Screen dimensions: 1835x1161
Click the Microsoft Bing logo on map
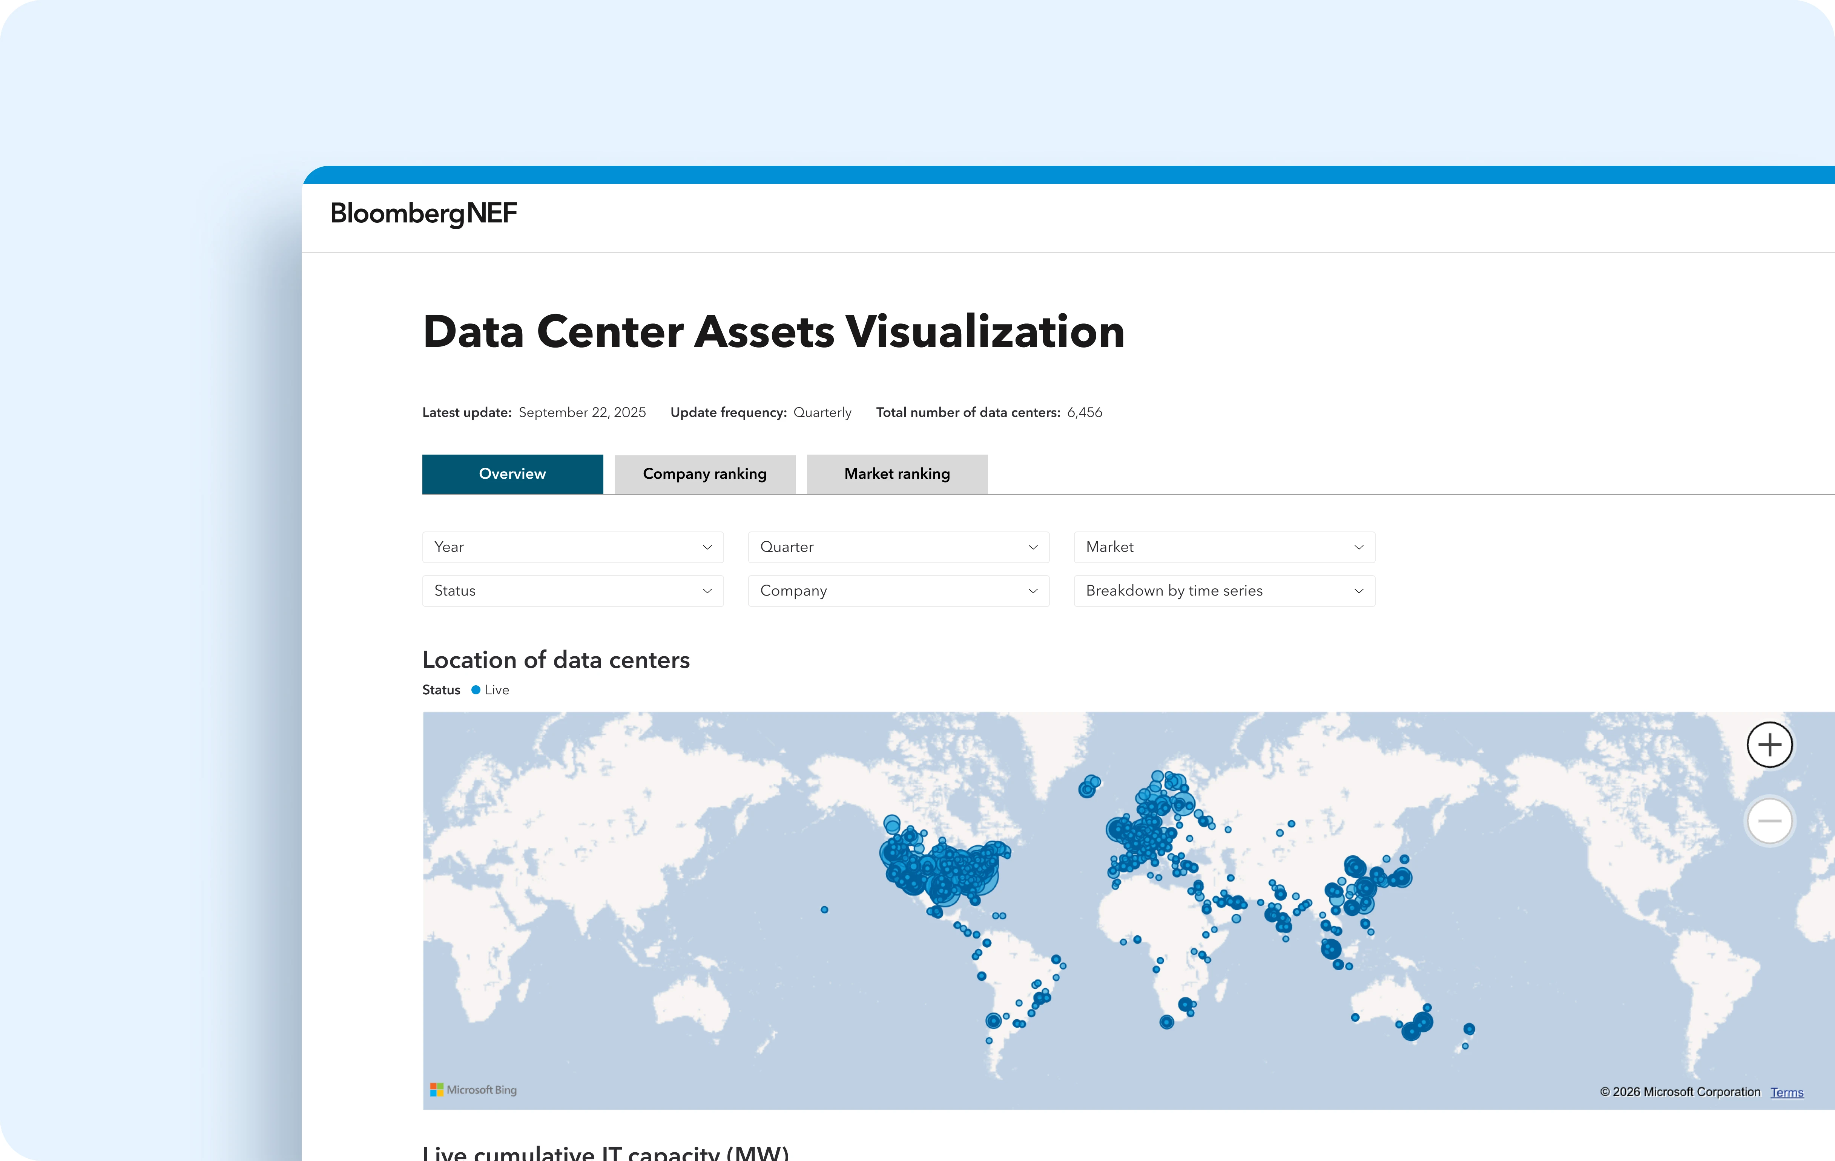pyautogui.click(x=473, y=1089)
